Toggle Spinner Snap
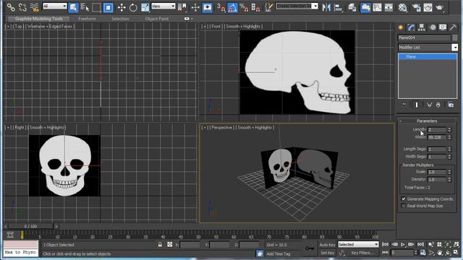Screen dimensions: 463x260 pos(255,7)
